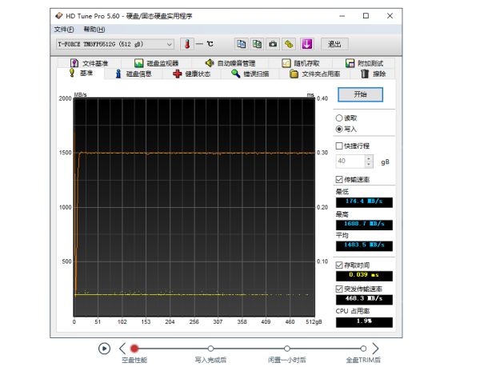
Task: Click the purple download arrow icon
Action: pos(307,44)
